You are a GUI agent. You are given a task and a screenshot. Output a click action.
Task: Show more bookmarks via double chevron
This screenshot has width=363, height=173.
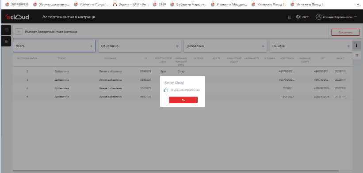point(358,4)
